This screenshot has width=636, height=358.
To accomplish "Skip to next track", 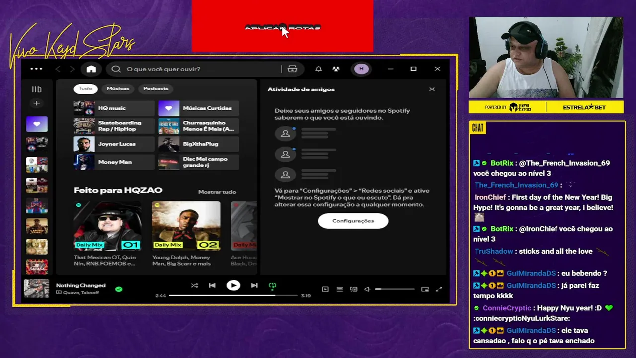I will point(254,285).
